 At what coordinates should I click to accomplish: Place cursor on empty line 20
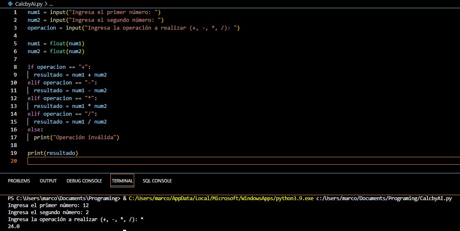pyautogui.click(x=243, y=161)
